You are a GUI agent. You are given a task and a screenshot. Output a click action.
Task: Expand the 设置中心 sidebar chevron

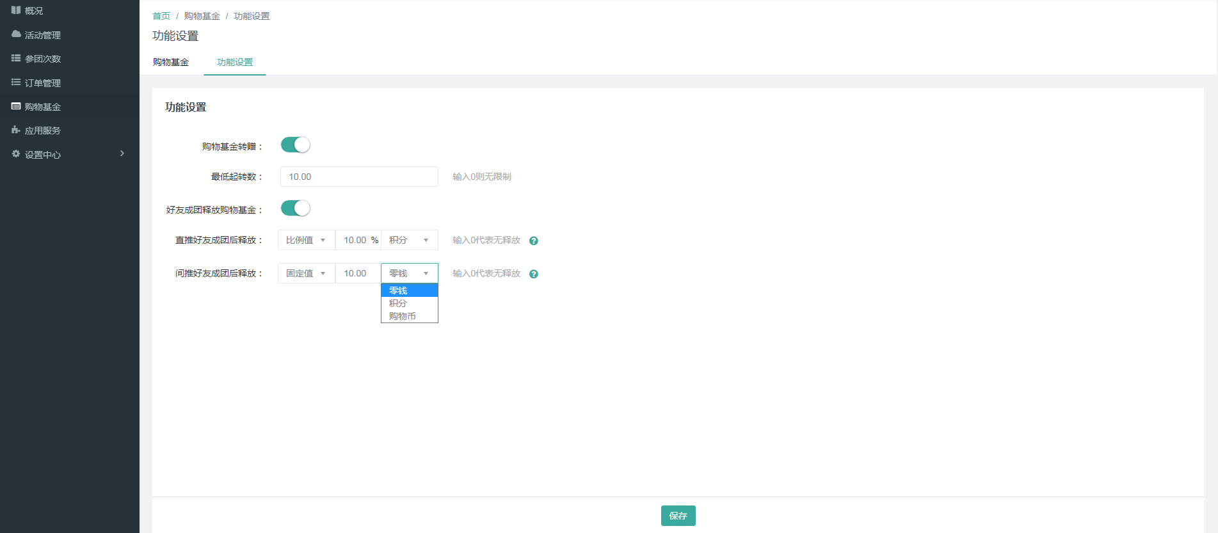tap(122, 154)
